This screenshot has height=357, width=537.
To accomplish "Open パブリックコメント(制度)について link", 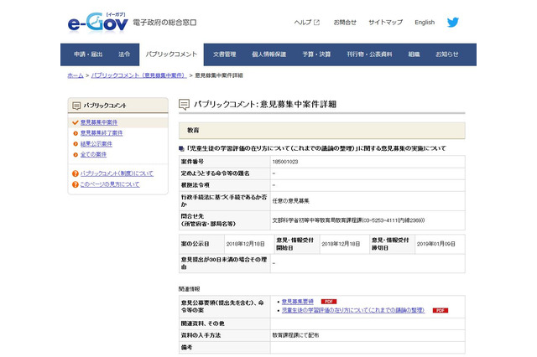I will pos(117,173).
